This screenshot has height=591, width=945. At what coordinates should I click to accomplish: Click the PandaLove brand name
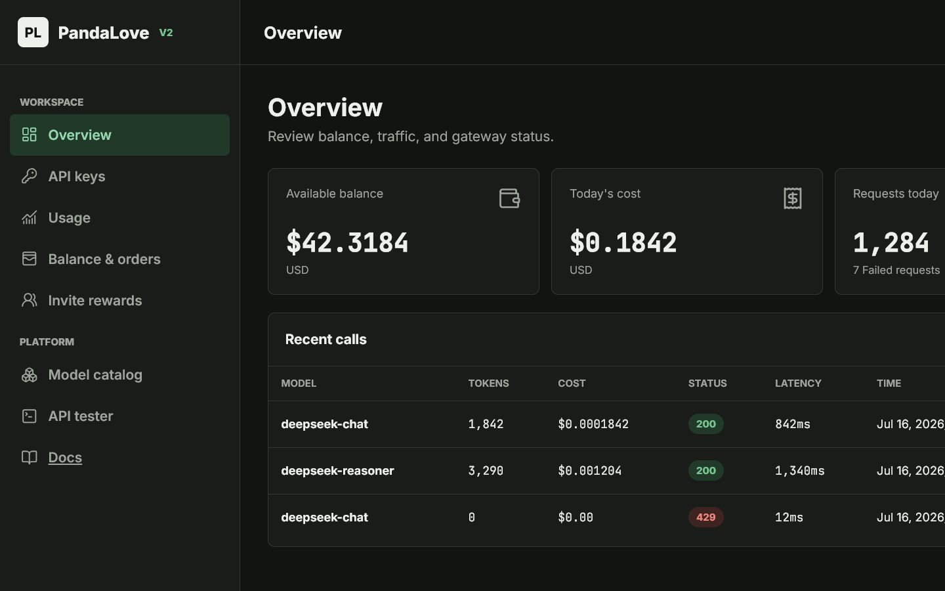pyautogui.click(x=104, y=33)
